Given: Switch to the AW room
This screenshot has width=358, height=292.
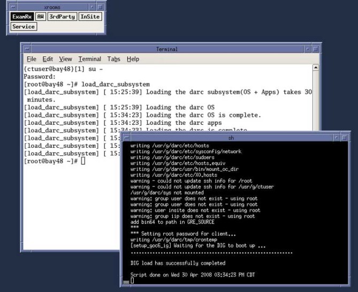Looking at the screenshot, I should point(40,17).
